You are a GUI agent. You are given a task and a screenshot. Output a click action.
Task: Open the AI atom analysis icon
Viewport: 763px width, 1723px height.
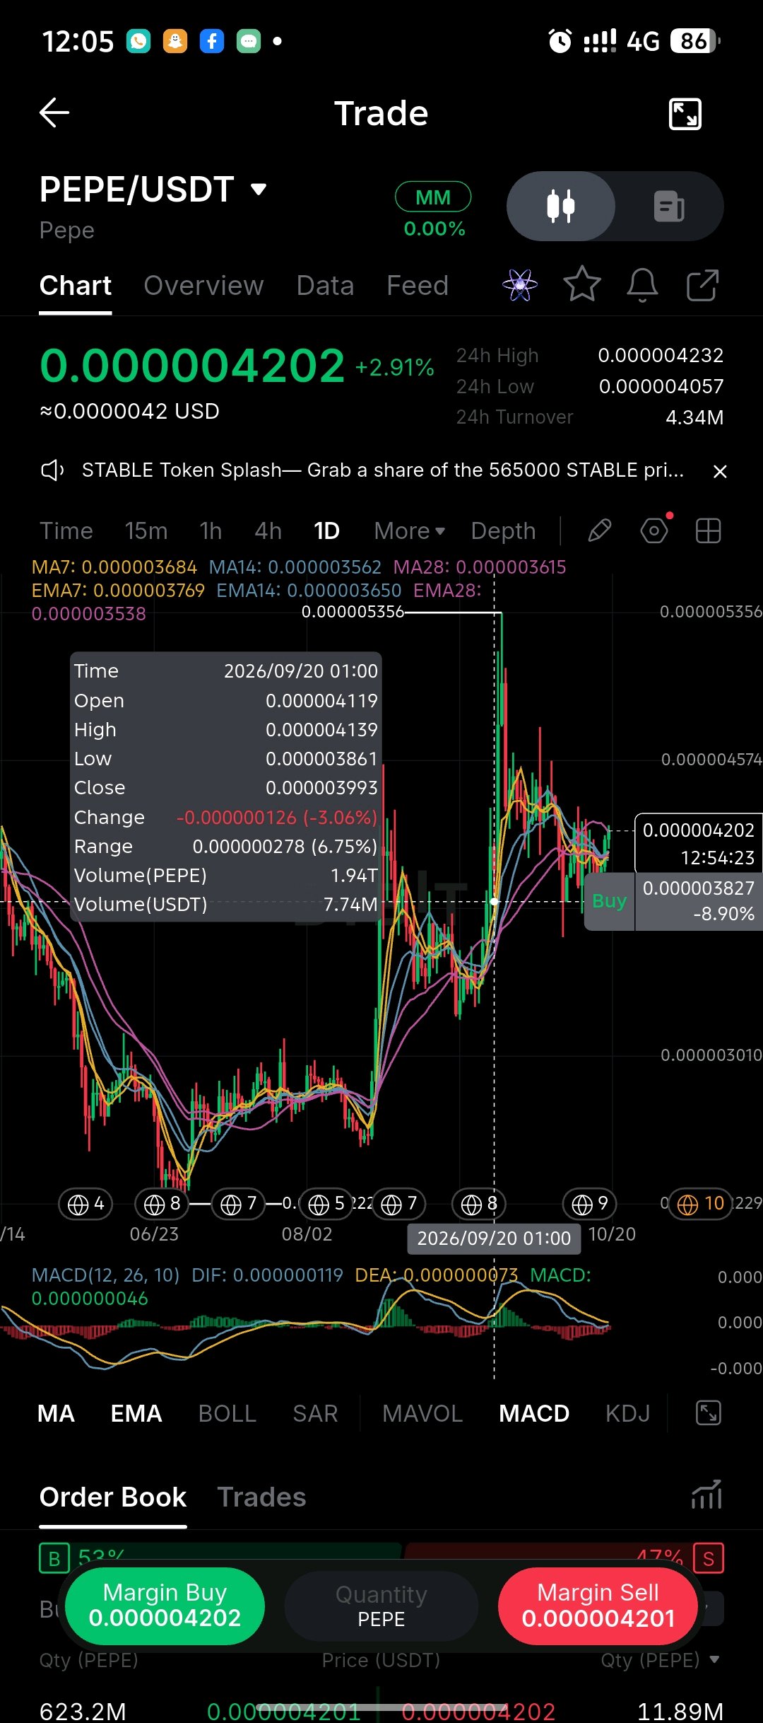[520, 285]
